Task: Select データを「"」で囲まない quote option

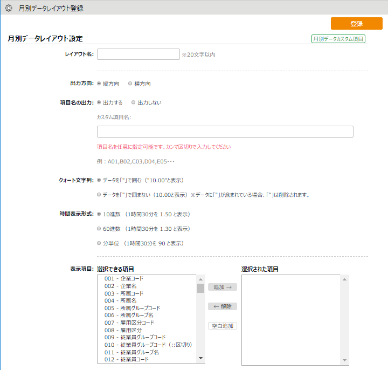Action: pyautogui.click(x=99, y=195)
